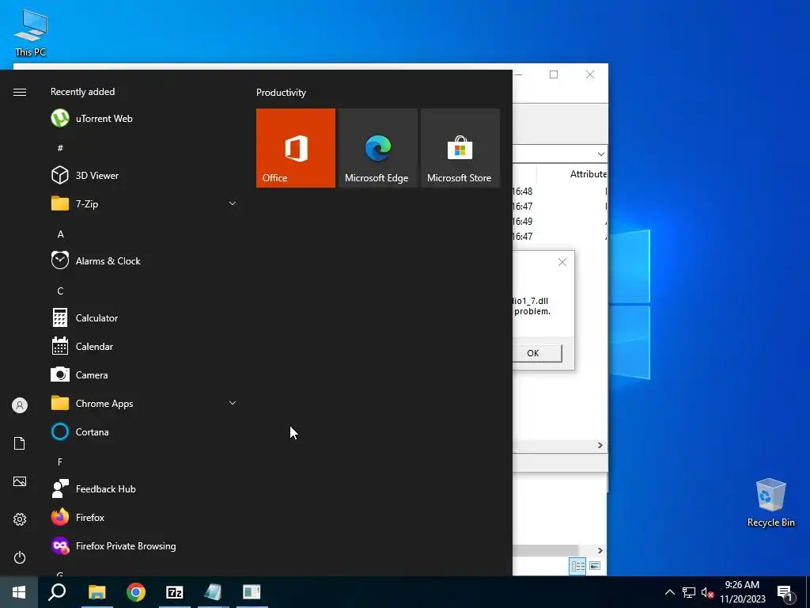
Task: Click the network tray icon
Action: (x=689, y=592)
